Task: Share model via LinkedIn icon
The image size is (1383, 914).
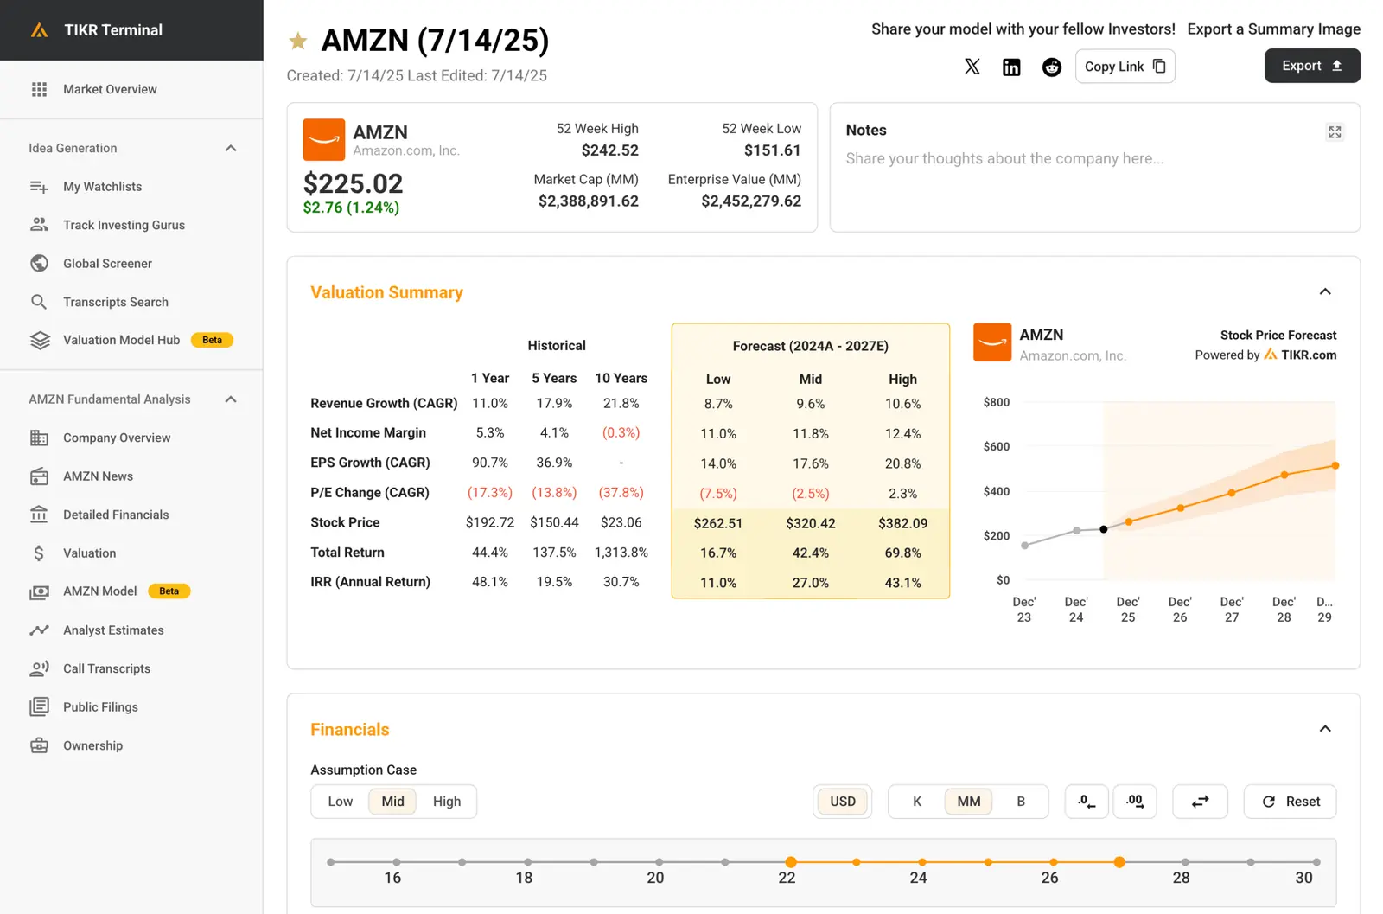Action: point(1011,67)
